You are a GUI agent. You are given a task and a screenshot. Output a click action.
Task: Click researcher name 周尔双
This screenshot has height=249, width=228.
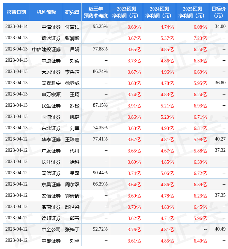(x=72, y=185)
